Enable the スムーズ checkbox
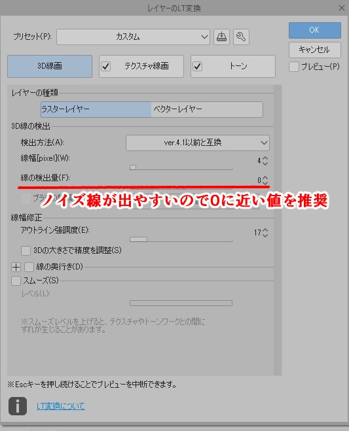 [x=16, y=281]
